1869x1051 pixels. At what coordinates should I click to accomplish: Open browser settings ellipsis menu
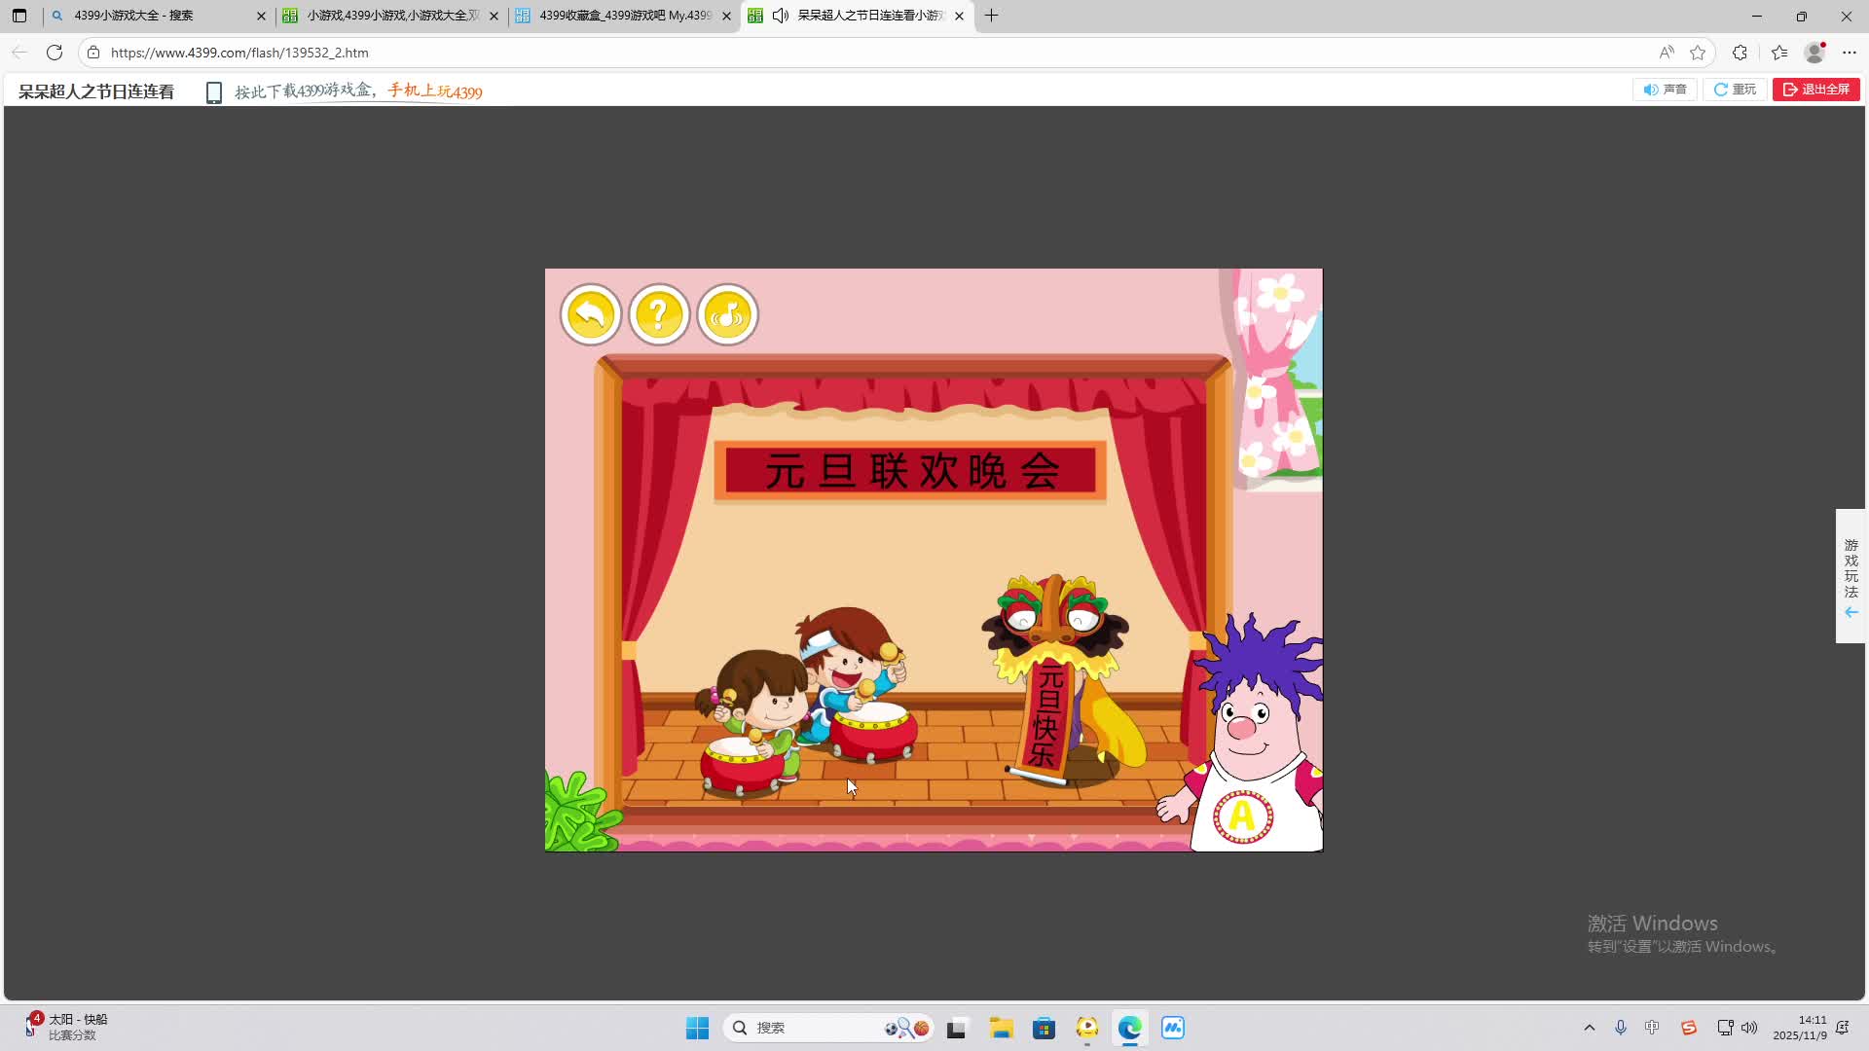click(1850, 53)
